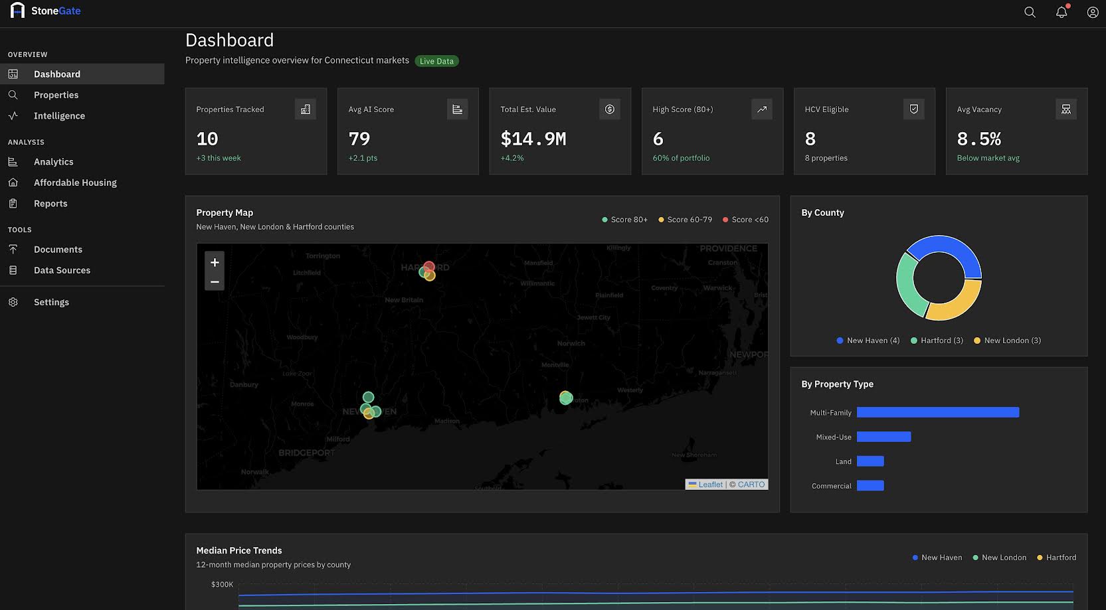The width and height of the screenshot is (1106, 610).
Task: Click the "8.5%" vacancy value
Action: [x=979, y=139]
